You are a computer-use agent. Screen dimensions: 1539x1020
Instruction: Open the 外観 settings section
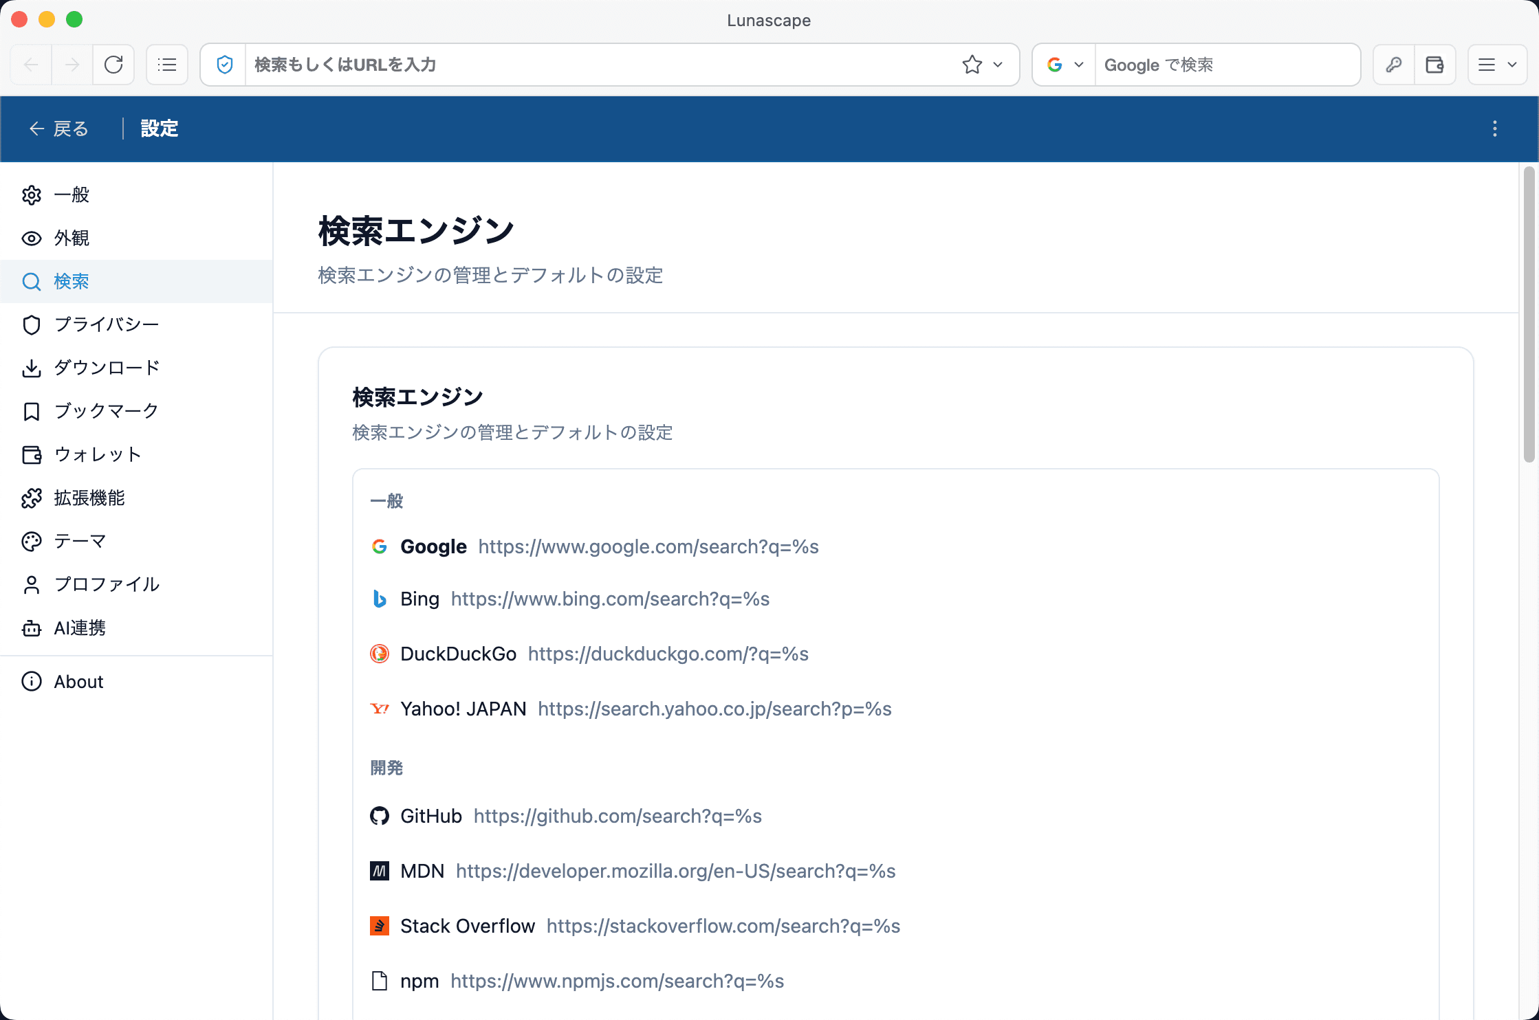point(136,238)
